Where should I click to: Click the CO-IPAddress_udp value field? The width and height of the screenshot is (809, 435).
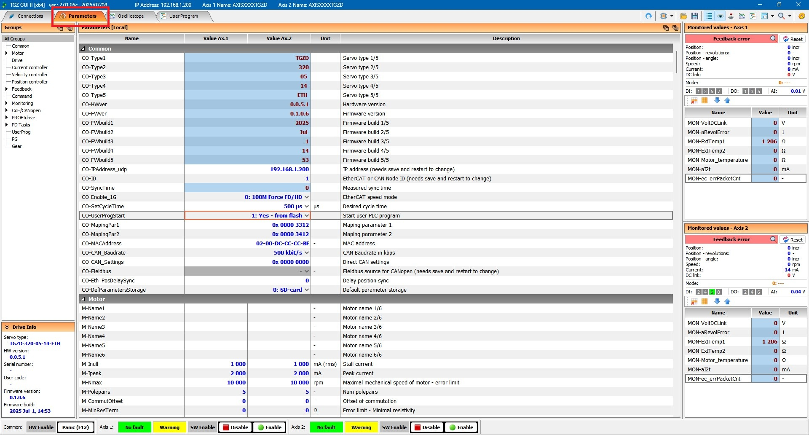pos(247,169)
